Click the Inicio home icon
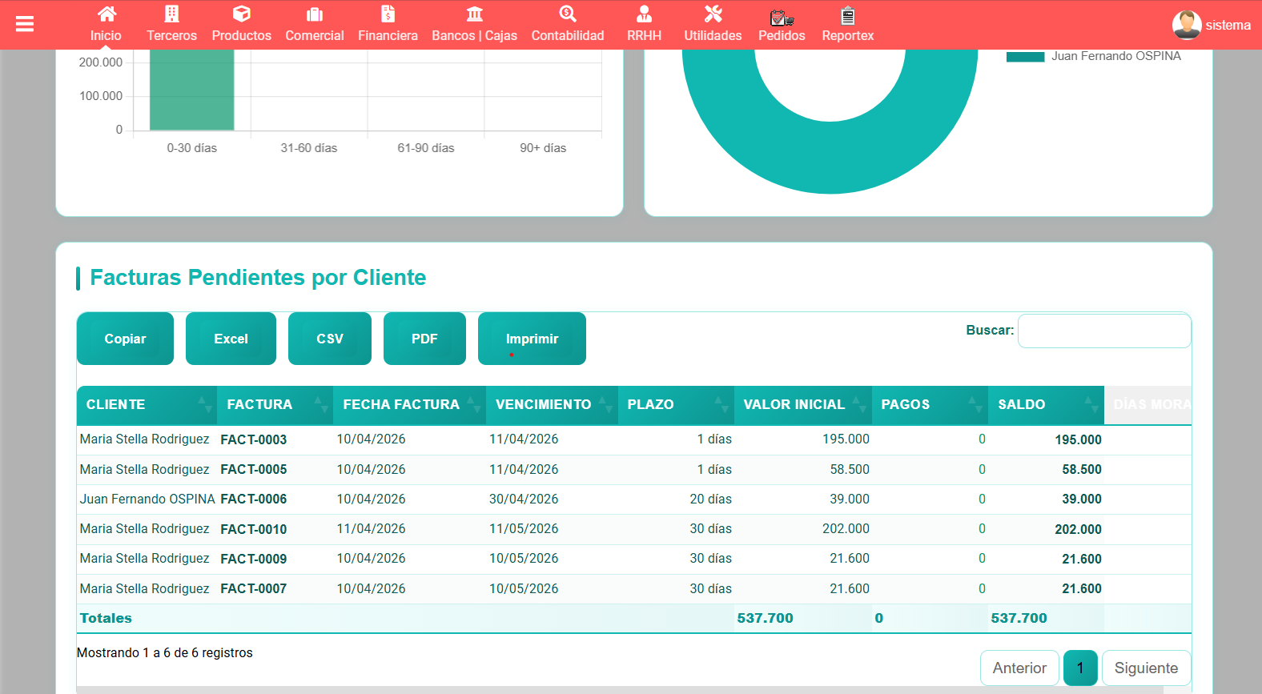Image resolution: width=1262 pixels, height=694 pixels. pos(106,14)
